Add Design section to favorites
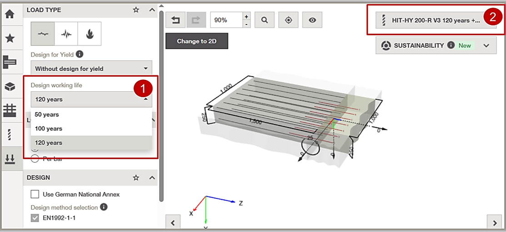Image resolution: width=506 pixels, height=232 pixels. click(136, 178)
